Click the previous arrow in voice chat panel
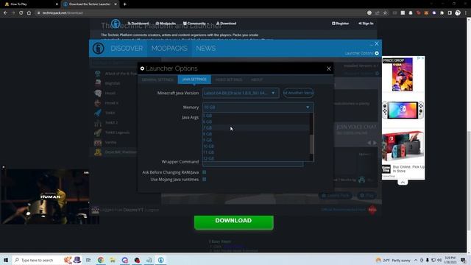Screen dimensions: 471x265 click(x=369, y=143)
